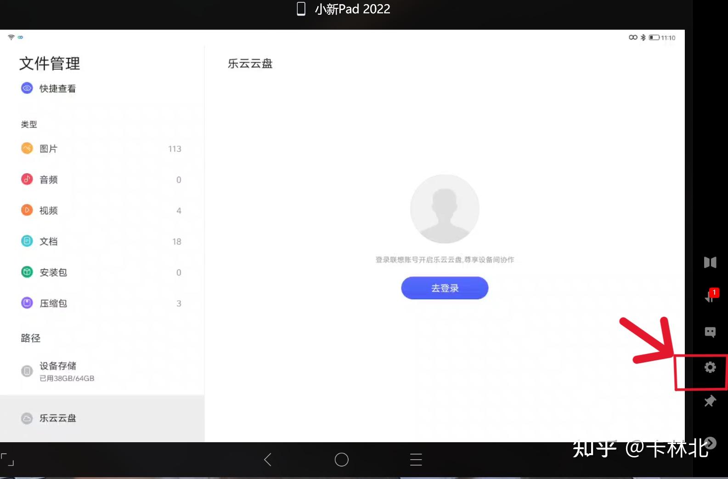Click the notification icon with badge 1
The image size is (728, 479).
pyautogui.click(x=711, y=296)
